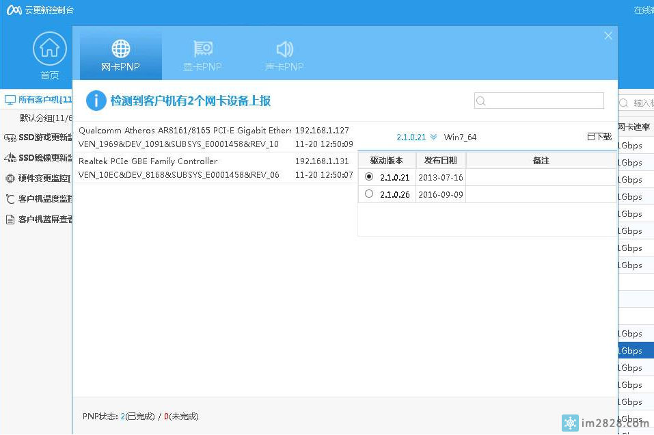The image size is (654, 435).
Task: Select the 所有客户机 monitor icon
Action: [10, 100]
